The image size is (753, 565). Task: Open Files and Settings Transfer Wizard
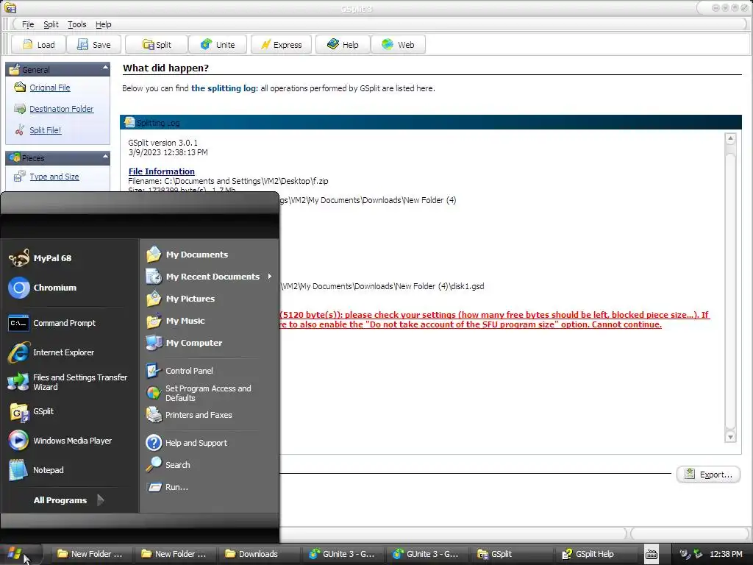tap(70, 382)
